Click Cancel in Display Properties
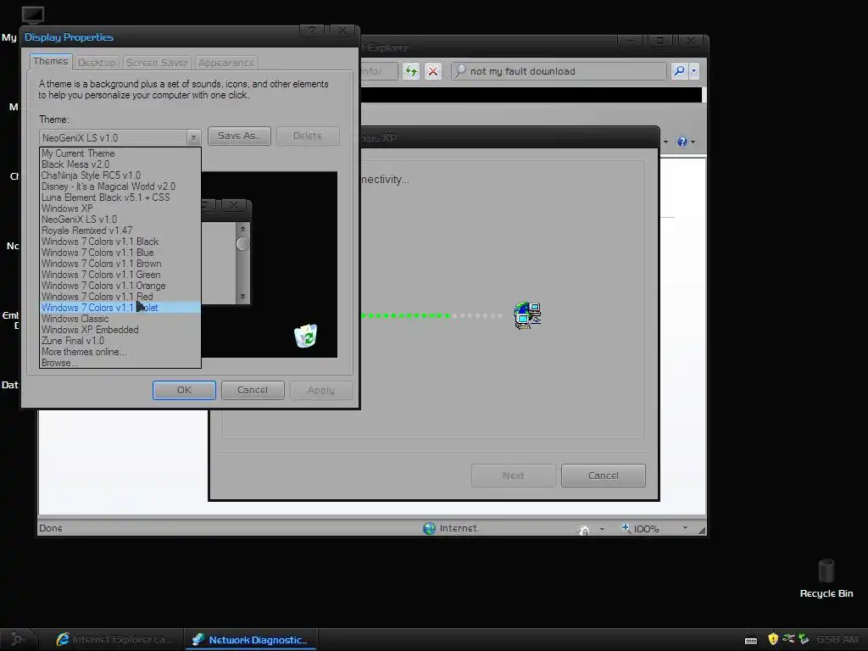The width and height of the screenshot is (868, 651). coord(253,390)
